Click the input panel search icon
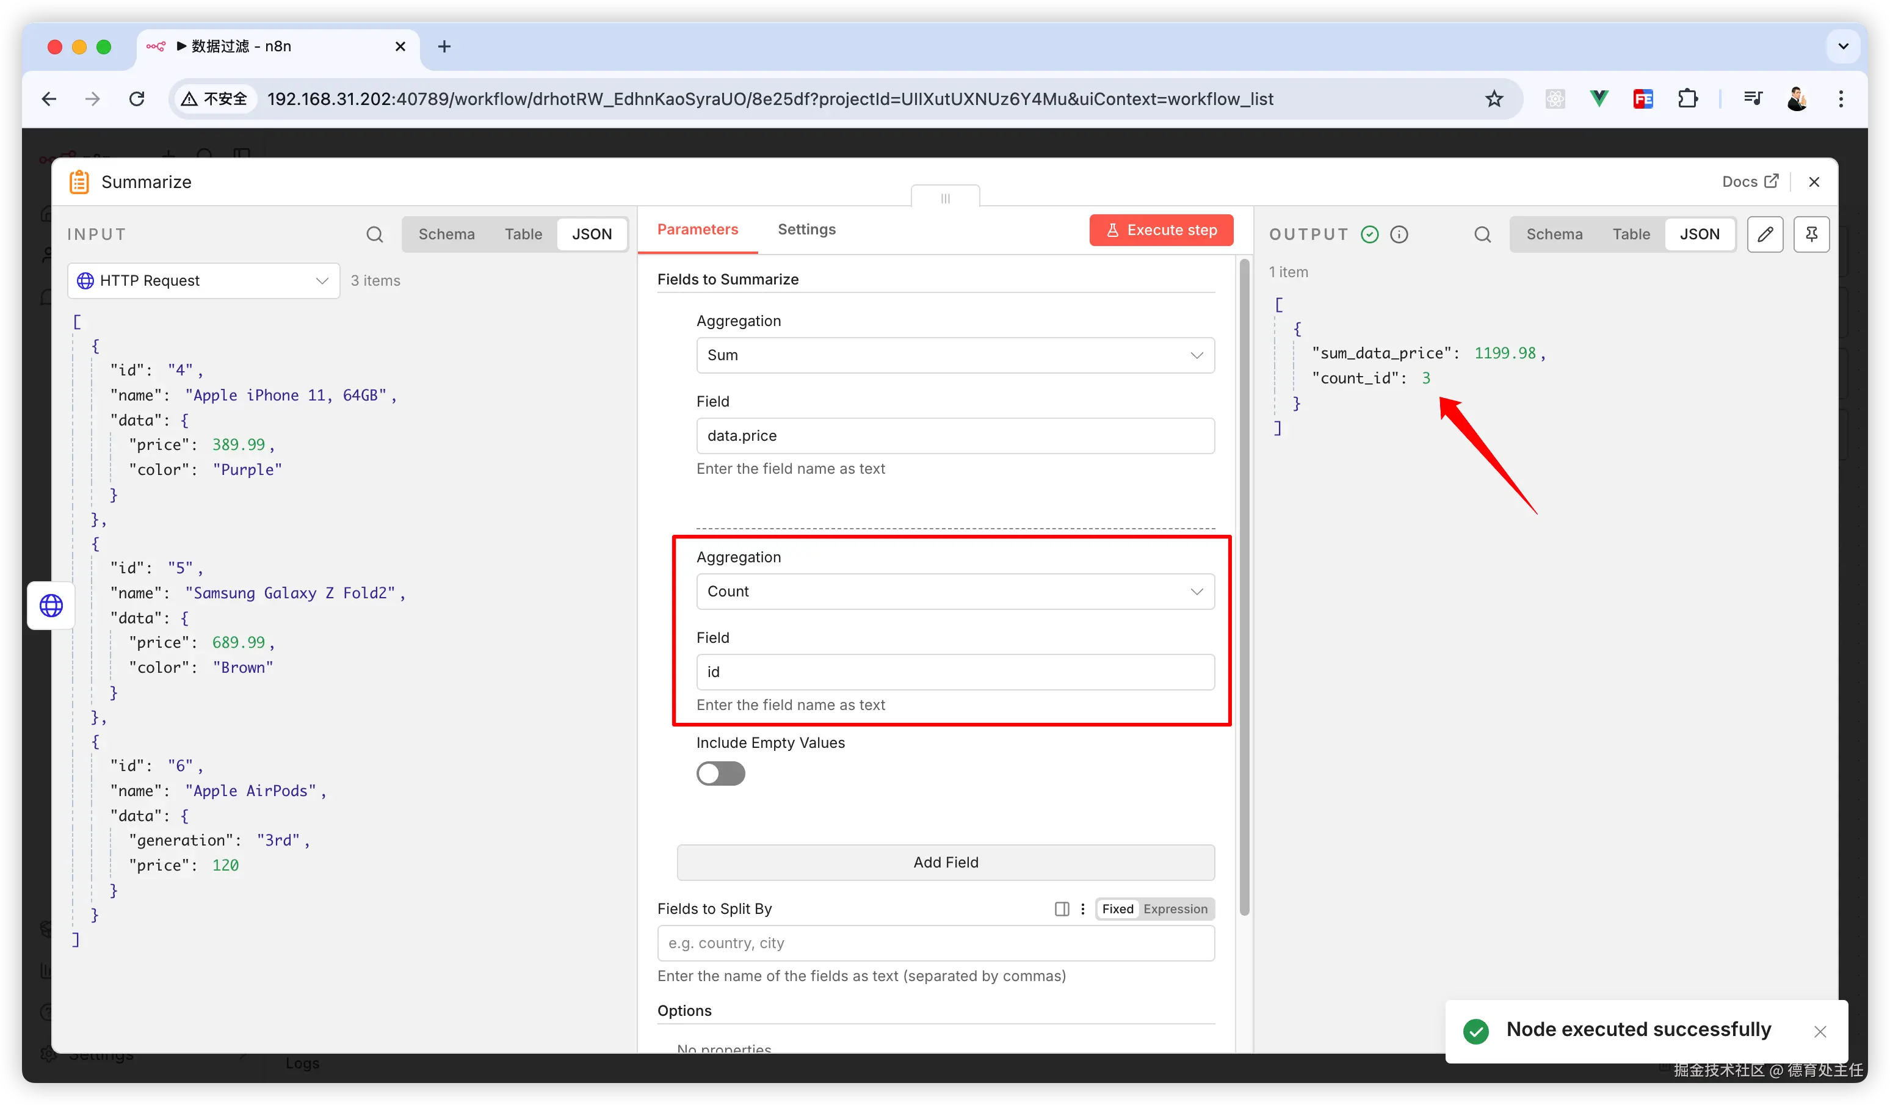 click(x=374, y=235)
